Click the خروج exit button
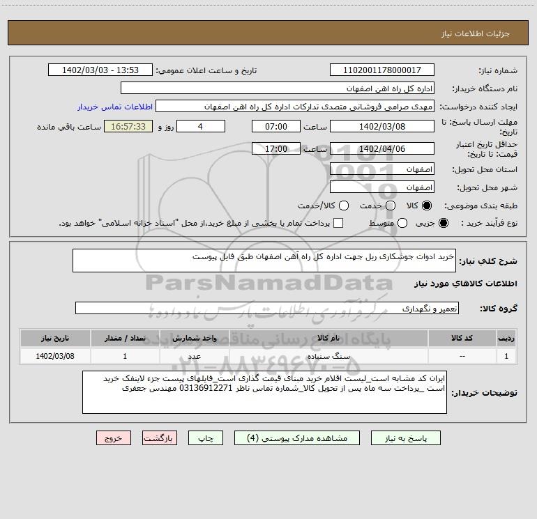Viewport: 537px width, 519px height. point(114,438)
